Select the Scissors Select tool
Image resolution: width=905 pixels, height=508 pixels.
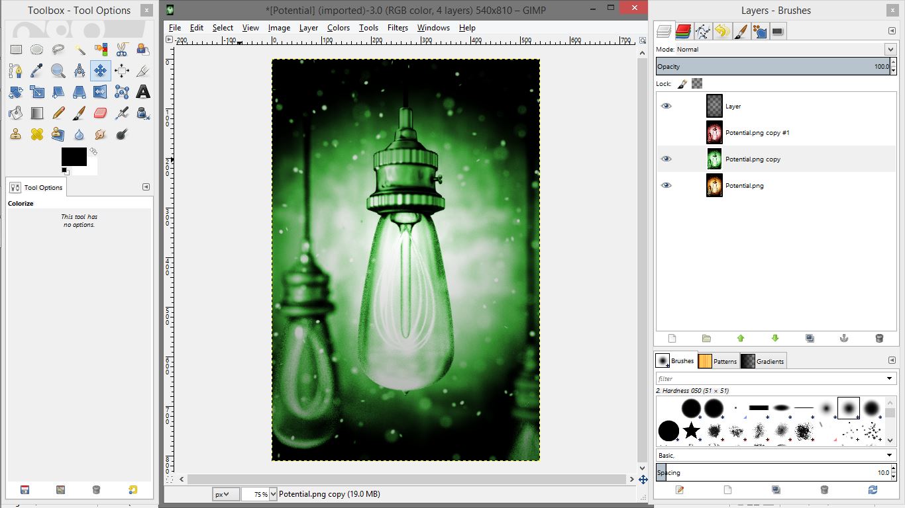tap(122, 49)
